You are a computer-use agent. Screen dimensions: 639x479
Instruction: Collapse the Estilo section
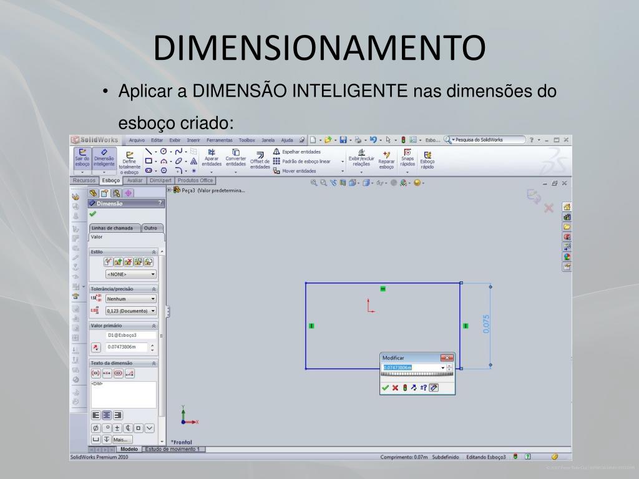[154, 252]
